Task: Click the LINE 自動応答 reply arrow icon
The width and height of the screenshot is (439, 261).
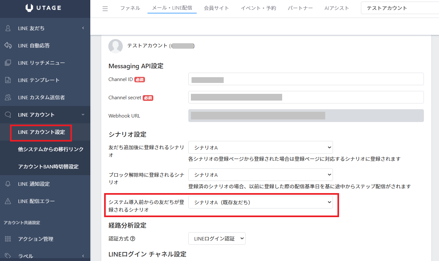Action: tap(8, 45)
